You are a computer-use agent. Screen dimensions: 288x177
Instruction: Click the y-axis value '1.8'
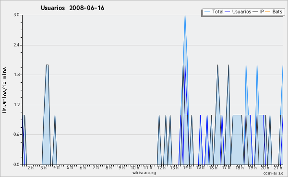point(16,75)
